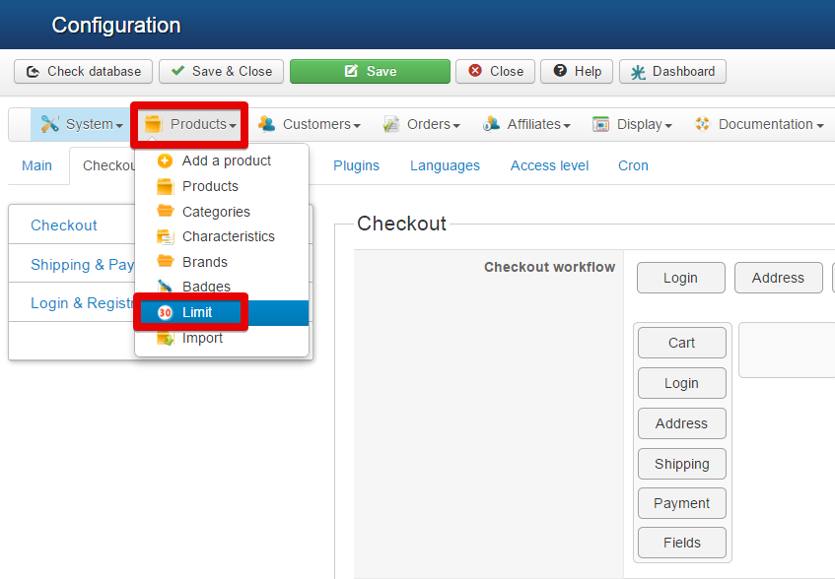This screenshot has width=835, height=579.
Task: Click the red X icon in Close
Action: pos(475,71)
